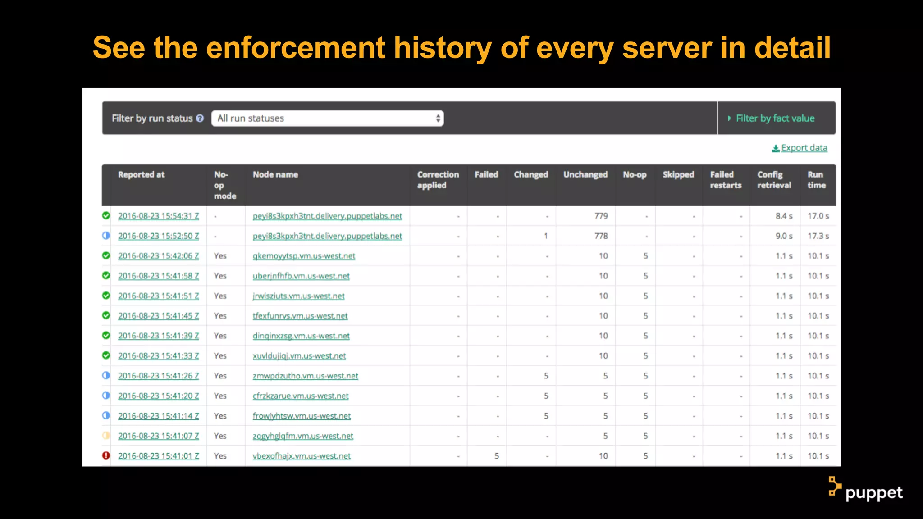Click the Node name column header
This screenshot has height=519, width=923.
point(275,174)
